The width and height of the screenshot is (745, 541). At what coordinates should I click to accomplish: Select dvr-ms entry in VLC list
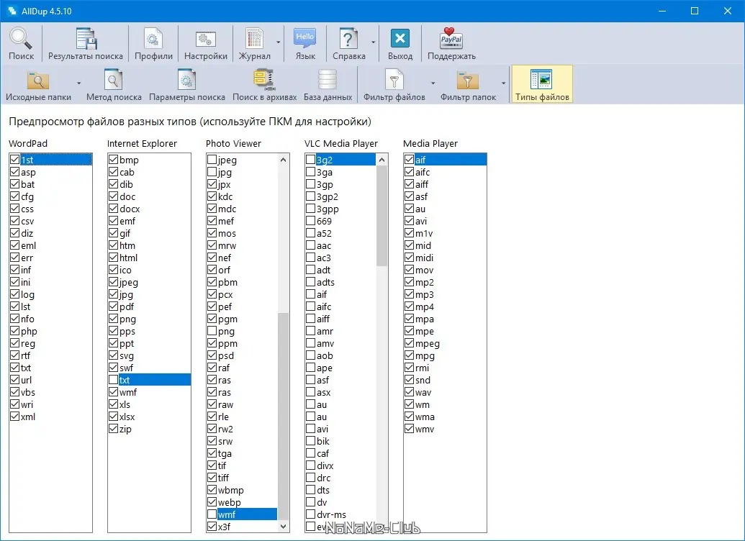331,514
